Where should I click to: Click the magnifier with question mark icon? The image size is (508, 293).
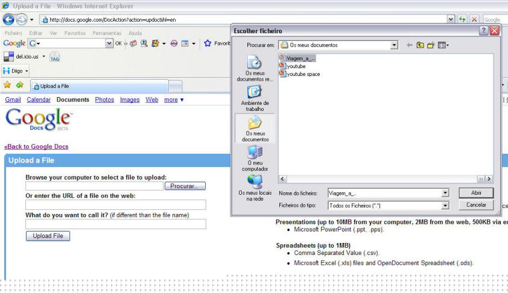144,43
